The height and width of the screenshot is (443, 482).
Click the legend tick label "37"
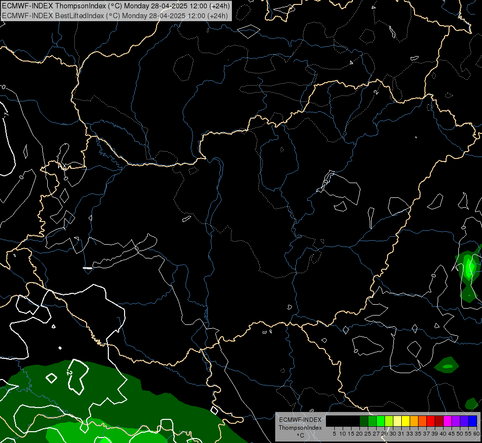[x=426, y=434]
